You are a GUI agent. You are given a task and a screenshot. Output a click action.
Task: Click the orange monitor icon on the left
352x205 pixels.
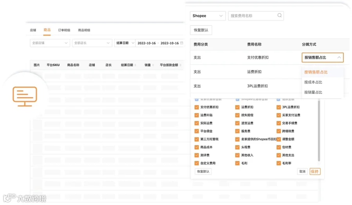pos(25,96)
